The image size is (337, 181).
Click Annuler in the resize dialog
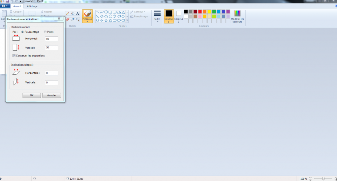(52, 96)
